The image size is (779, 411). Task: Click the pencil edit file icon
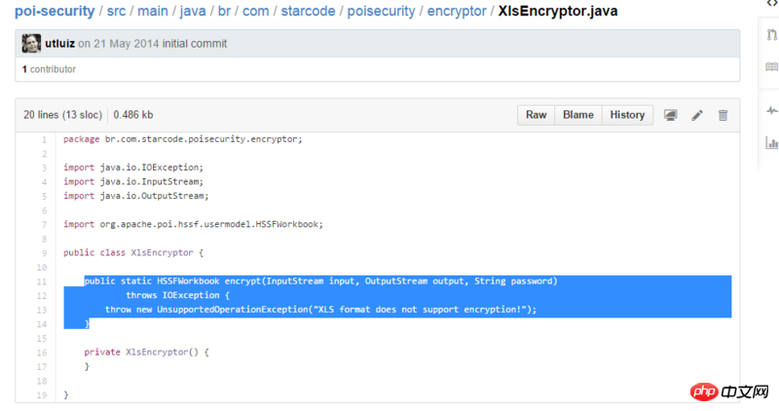click(697, 115)
